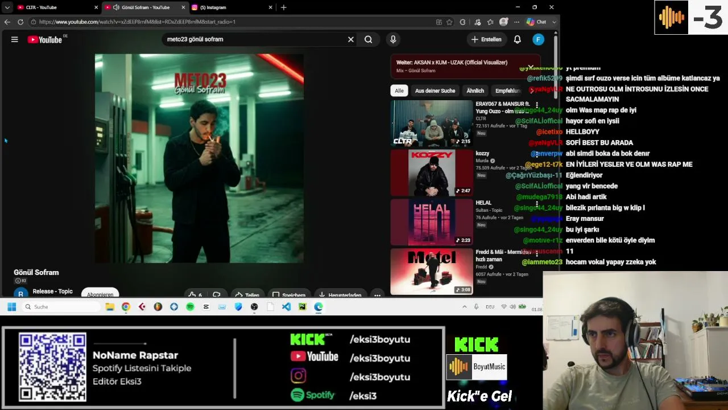Open the Windows Start menu

coord(11,307)
